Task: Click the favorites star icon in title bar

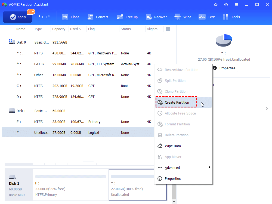Action: coord(216,5)
